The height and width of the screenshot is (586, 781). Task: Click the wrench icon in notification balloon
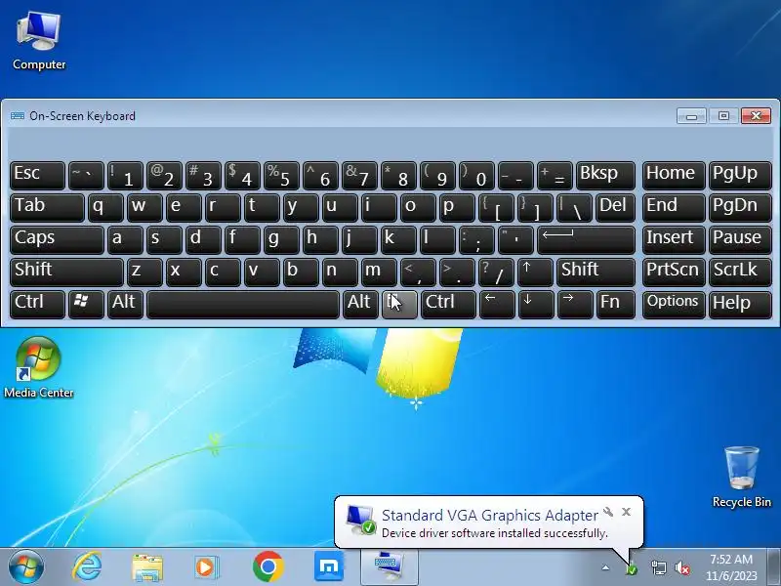point(608,512)
